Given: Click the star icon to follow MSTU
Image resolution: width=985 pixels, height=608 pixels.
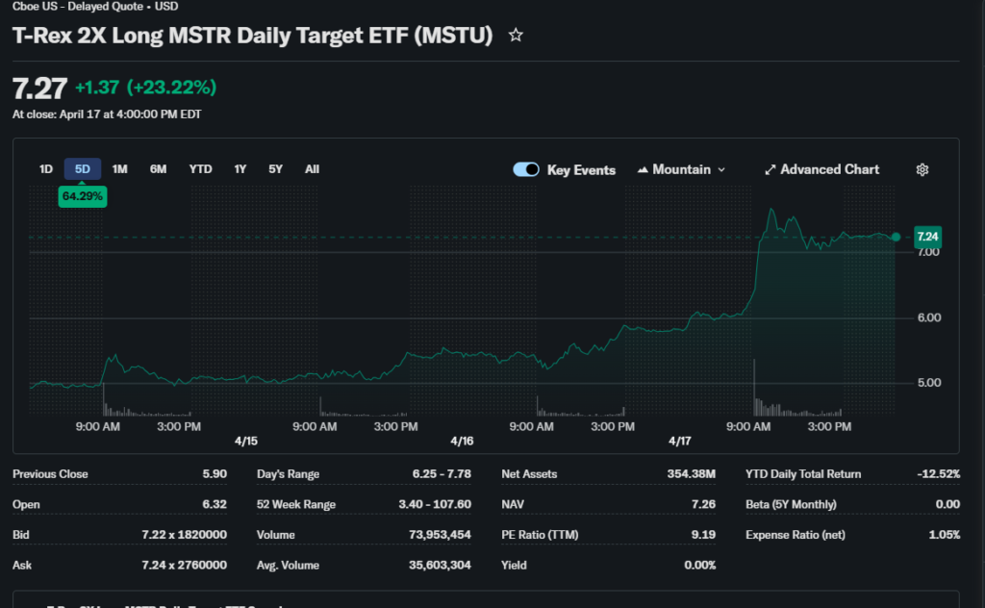Looking at the screenshot, I should coord(516,36).
